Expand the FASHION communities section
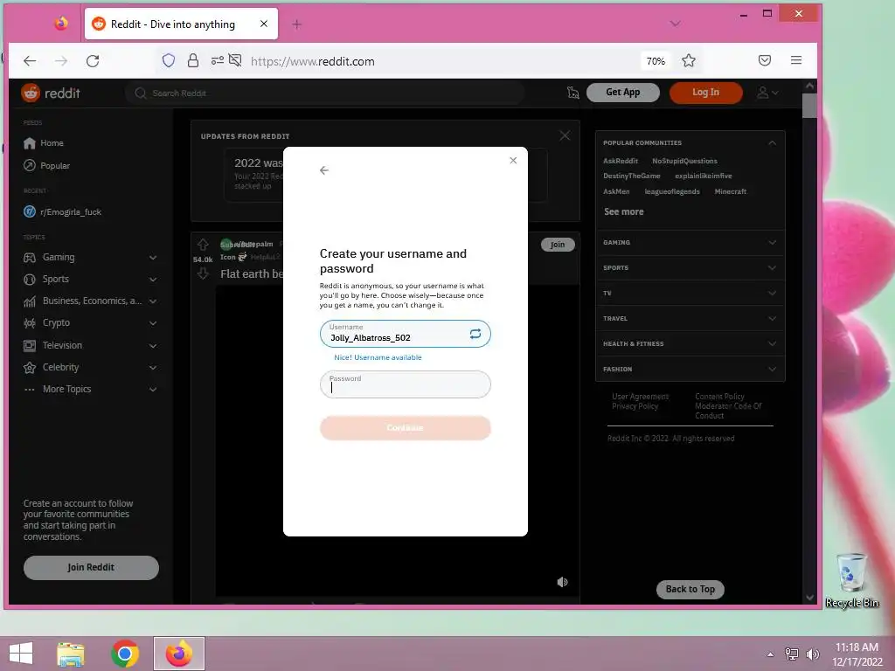Viewport: 895px width, 671px height. [x=690, y=370]
